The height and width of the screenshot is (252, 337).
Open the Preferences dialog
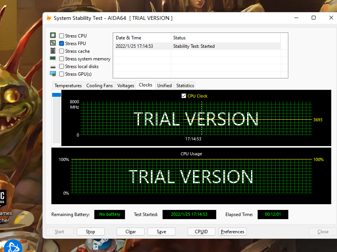click(232, 232)
